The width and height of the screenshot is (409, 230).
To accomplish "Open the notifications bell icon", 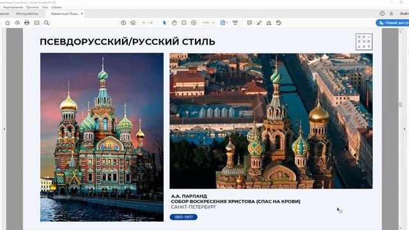I will pos(391,13).
